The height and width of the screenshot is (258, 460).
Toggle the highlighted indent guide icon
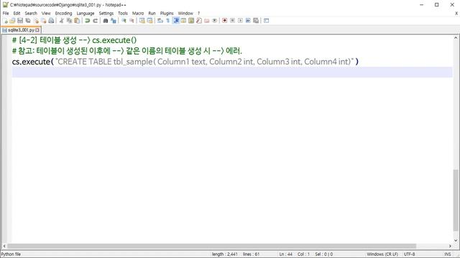175,21
